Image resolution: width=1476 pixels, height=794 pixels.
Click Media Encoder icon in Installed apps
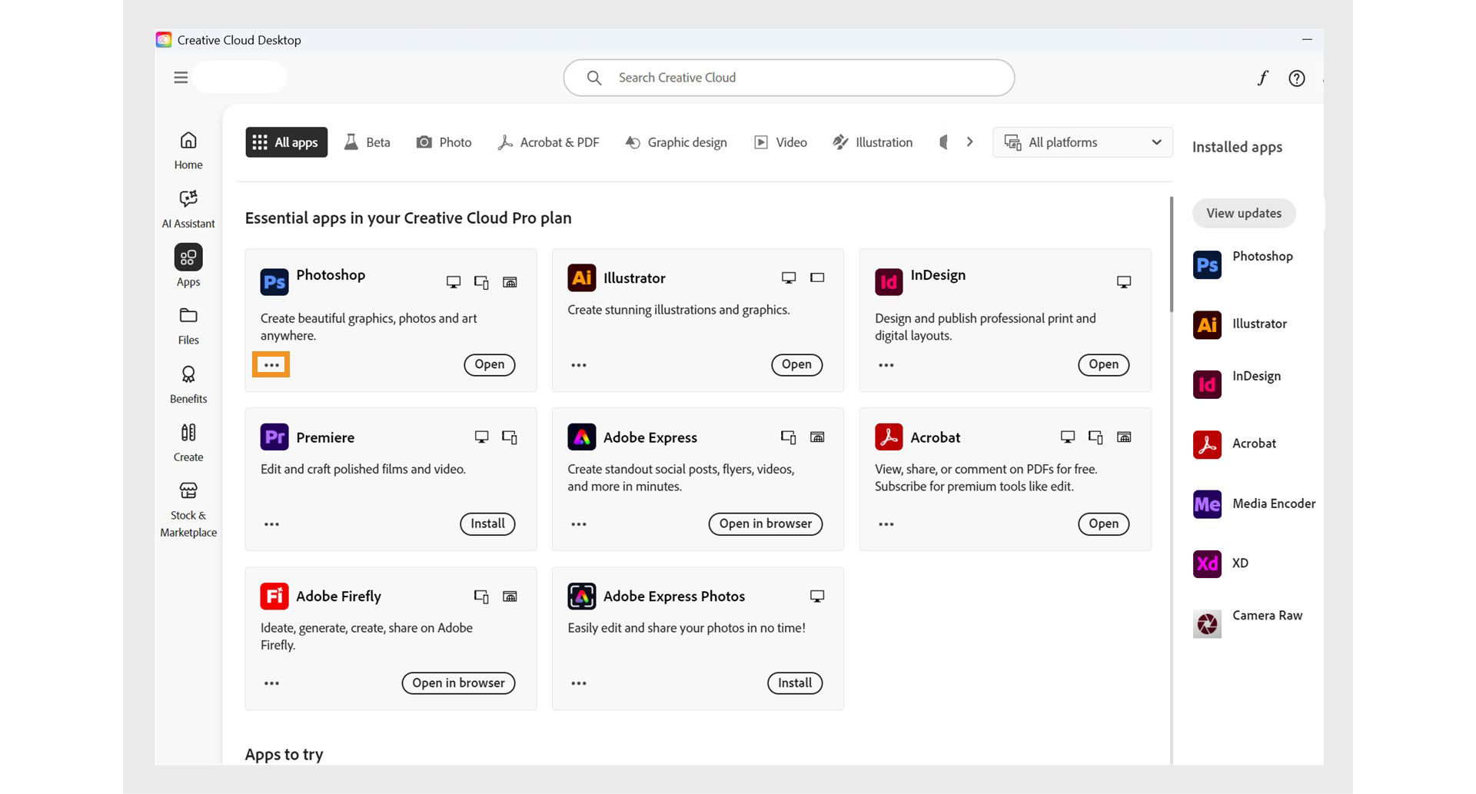coord(1207,504)
